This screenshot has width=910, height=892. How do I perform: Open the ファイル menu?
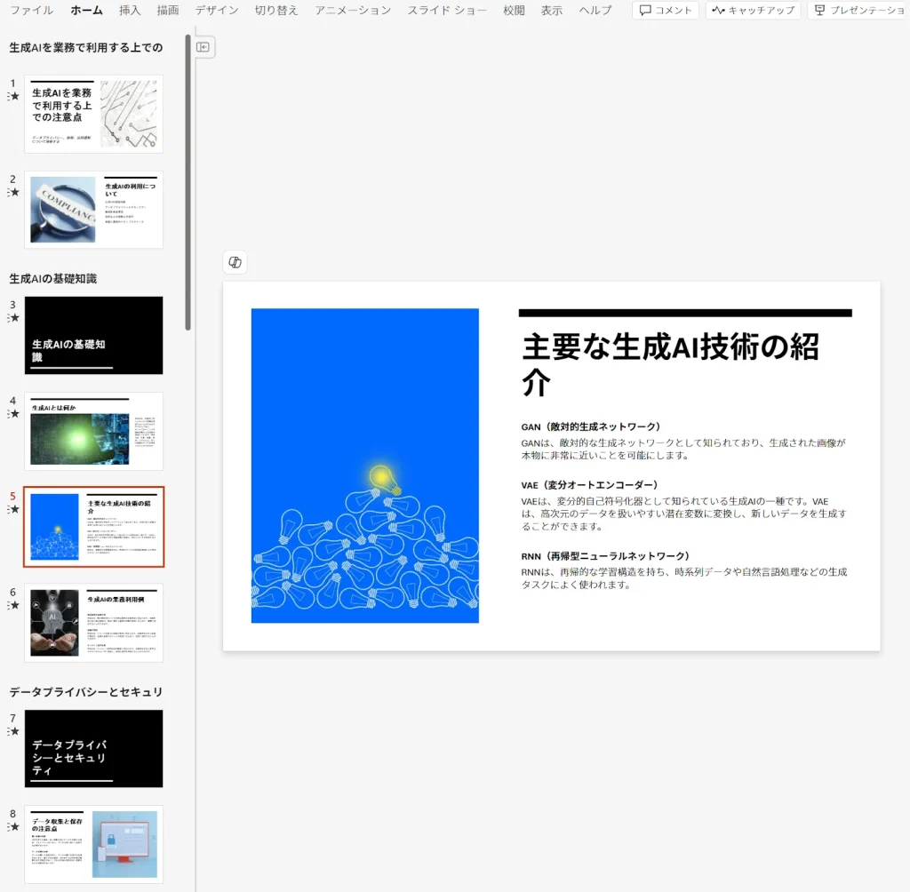[31, 11]
